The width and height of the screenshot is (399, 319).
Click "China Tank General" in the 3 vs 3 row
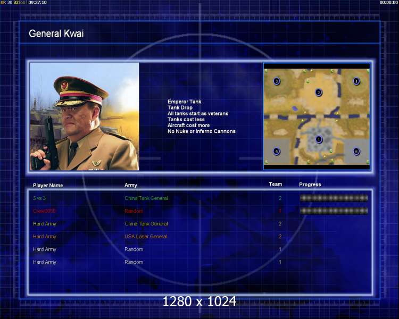[146, 198]
